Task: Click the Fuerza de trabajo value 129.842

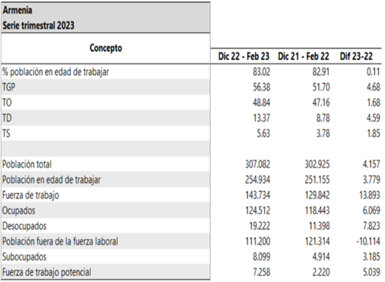Action: (x=317, y=195)
